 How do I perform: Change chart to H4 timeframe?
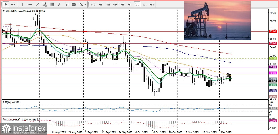coord(129,4)
